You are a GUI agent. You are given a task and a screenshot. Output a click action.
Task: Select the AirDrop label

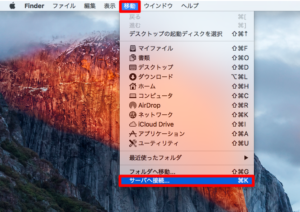click(150, 105)
